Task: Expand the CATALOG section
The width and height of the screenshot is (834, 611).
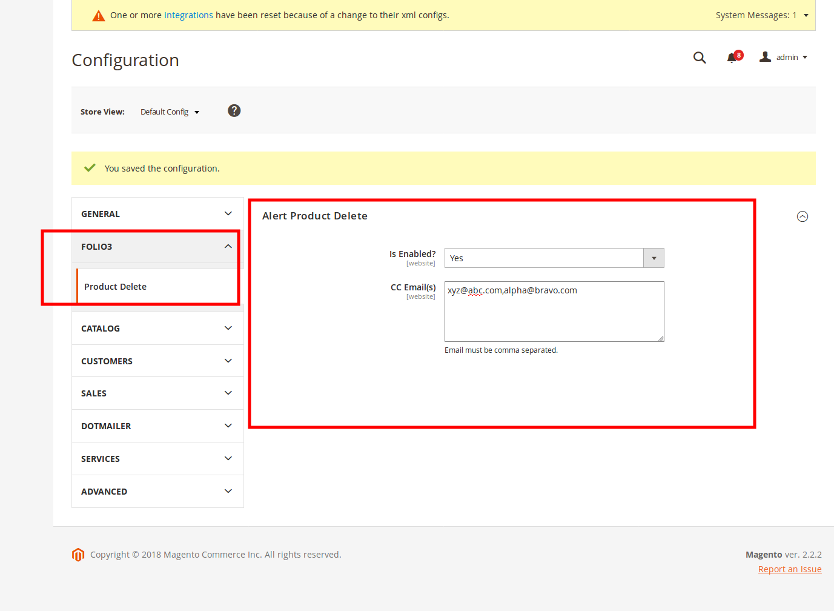Action: (157, 328)
